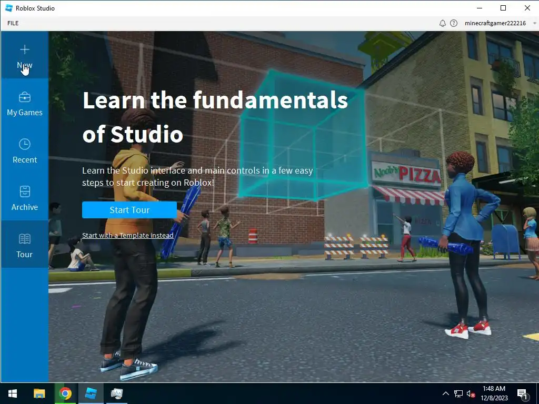Open the monitor app icon on taskbar
The image size is (539, 404).
(x=117, y=393)
